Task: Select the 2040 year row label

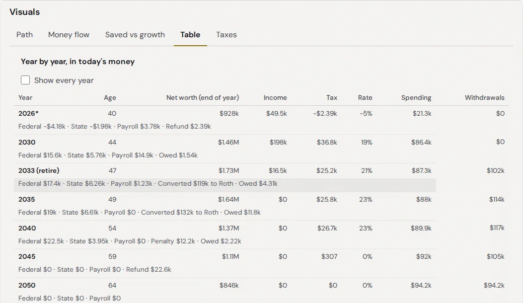Action: pos(27,228)
